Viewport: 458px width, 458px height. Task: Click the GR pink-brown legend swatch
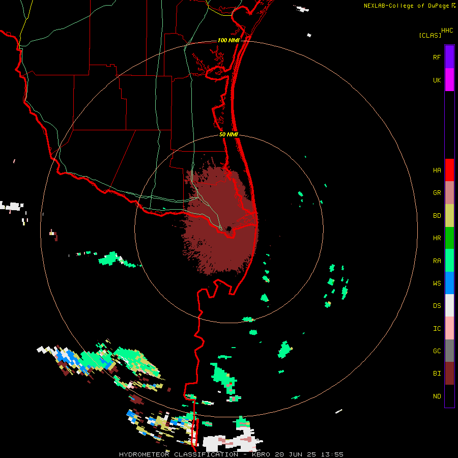449,193
